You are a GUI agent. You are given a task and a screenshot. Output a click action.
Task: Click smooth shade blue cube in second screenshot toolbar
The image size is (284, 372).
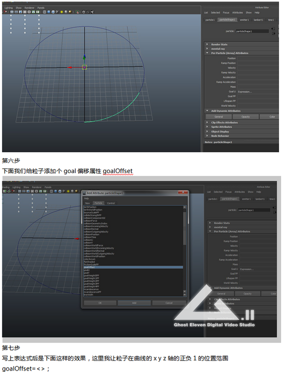pyautogui.click(x=56, y=191)
